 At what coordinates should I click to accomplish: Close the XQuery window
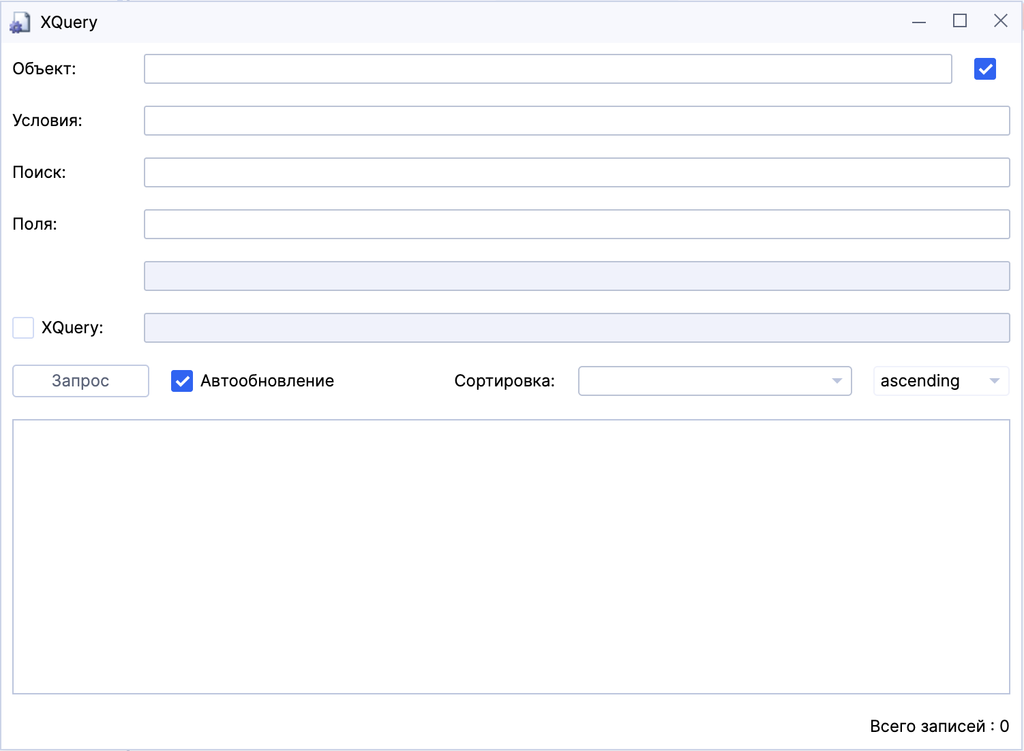[x=1000, y=21]
